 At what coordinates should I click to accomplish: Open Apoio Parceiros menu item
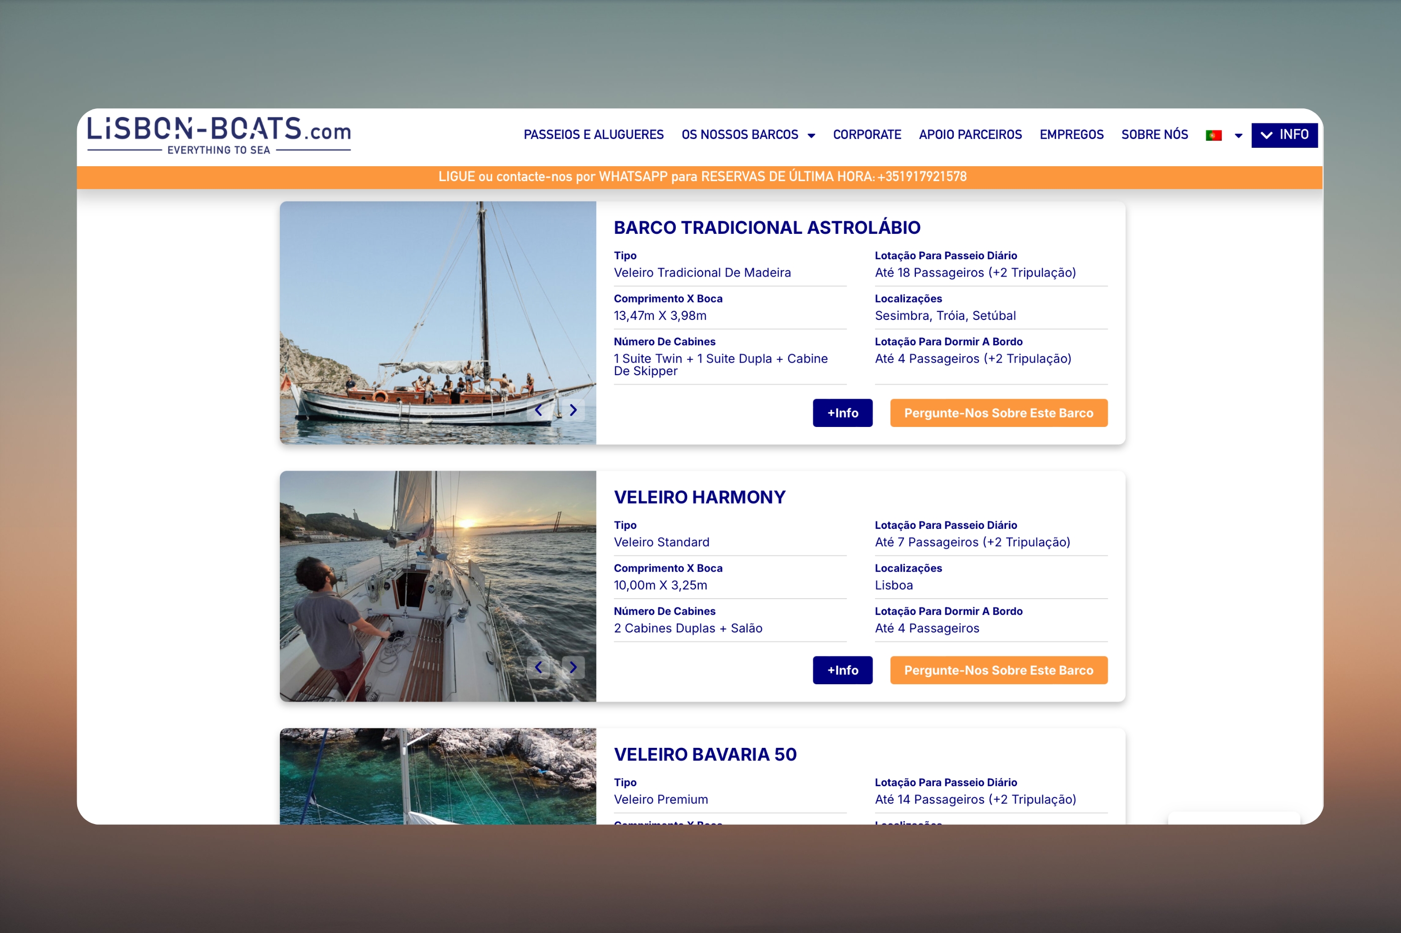[x=971, y=135]
